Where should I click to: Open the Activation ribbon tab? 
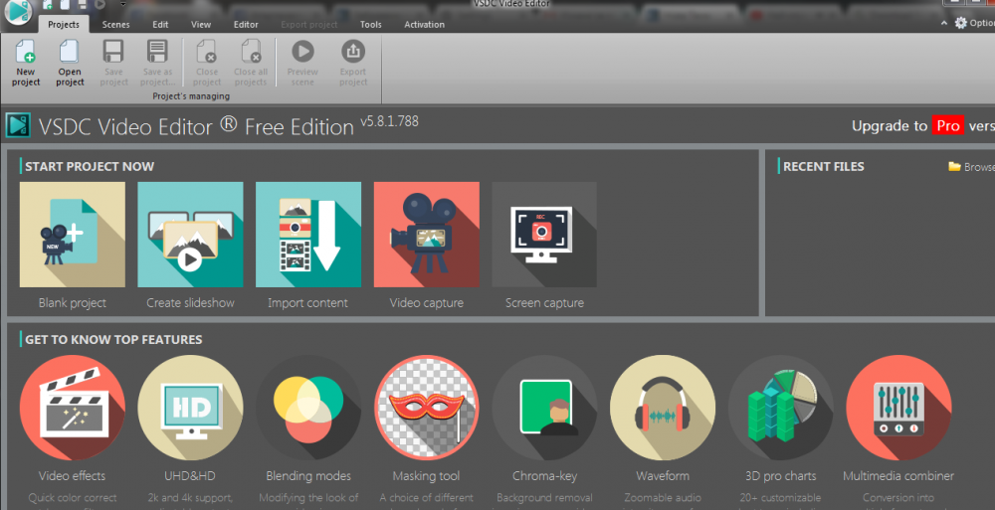click(x=424, y=24)
